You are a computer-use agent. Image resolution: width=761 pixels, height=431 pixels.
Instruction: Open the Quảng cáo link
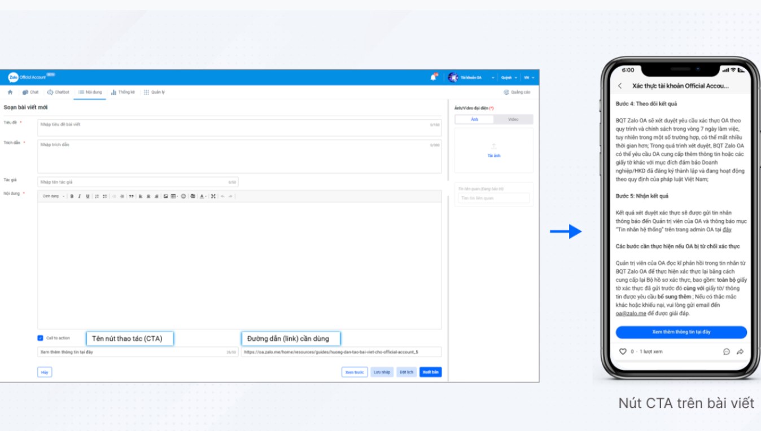point(517,92)
